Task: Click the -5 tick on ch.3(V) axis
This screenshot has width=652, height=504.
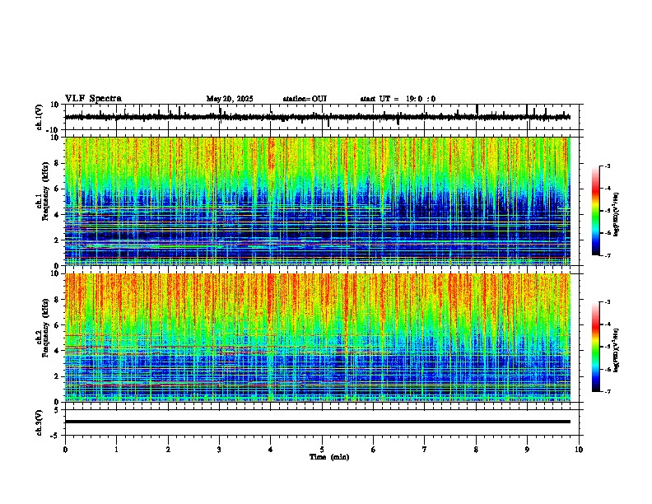Action: [56, 436]
